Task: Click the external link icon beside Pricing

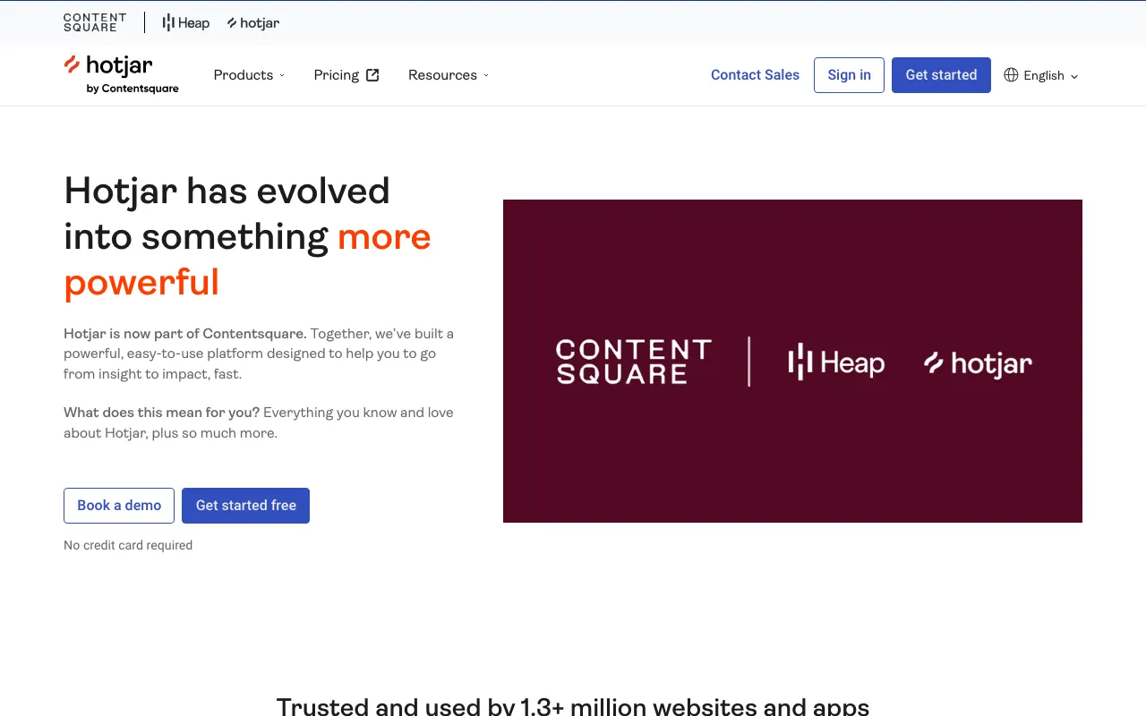Action: [x=372, y=75]
